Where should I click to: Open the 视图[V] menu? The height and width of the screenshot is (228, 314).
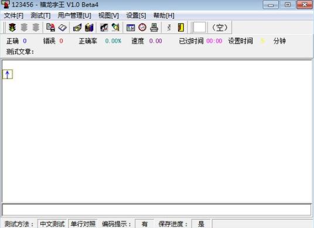pos(108,15)
